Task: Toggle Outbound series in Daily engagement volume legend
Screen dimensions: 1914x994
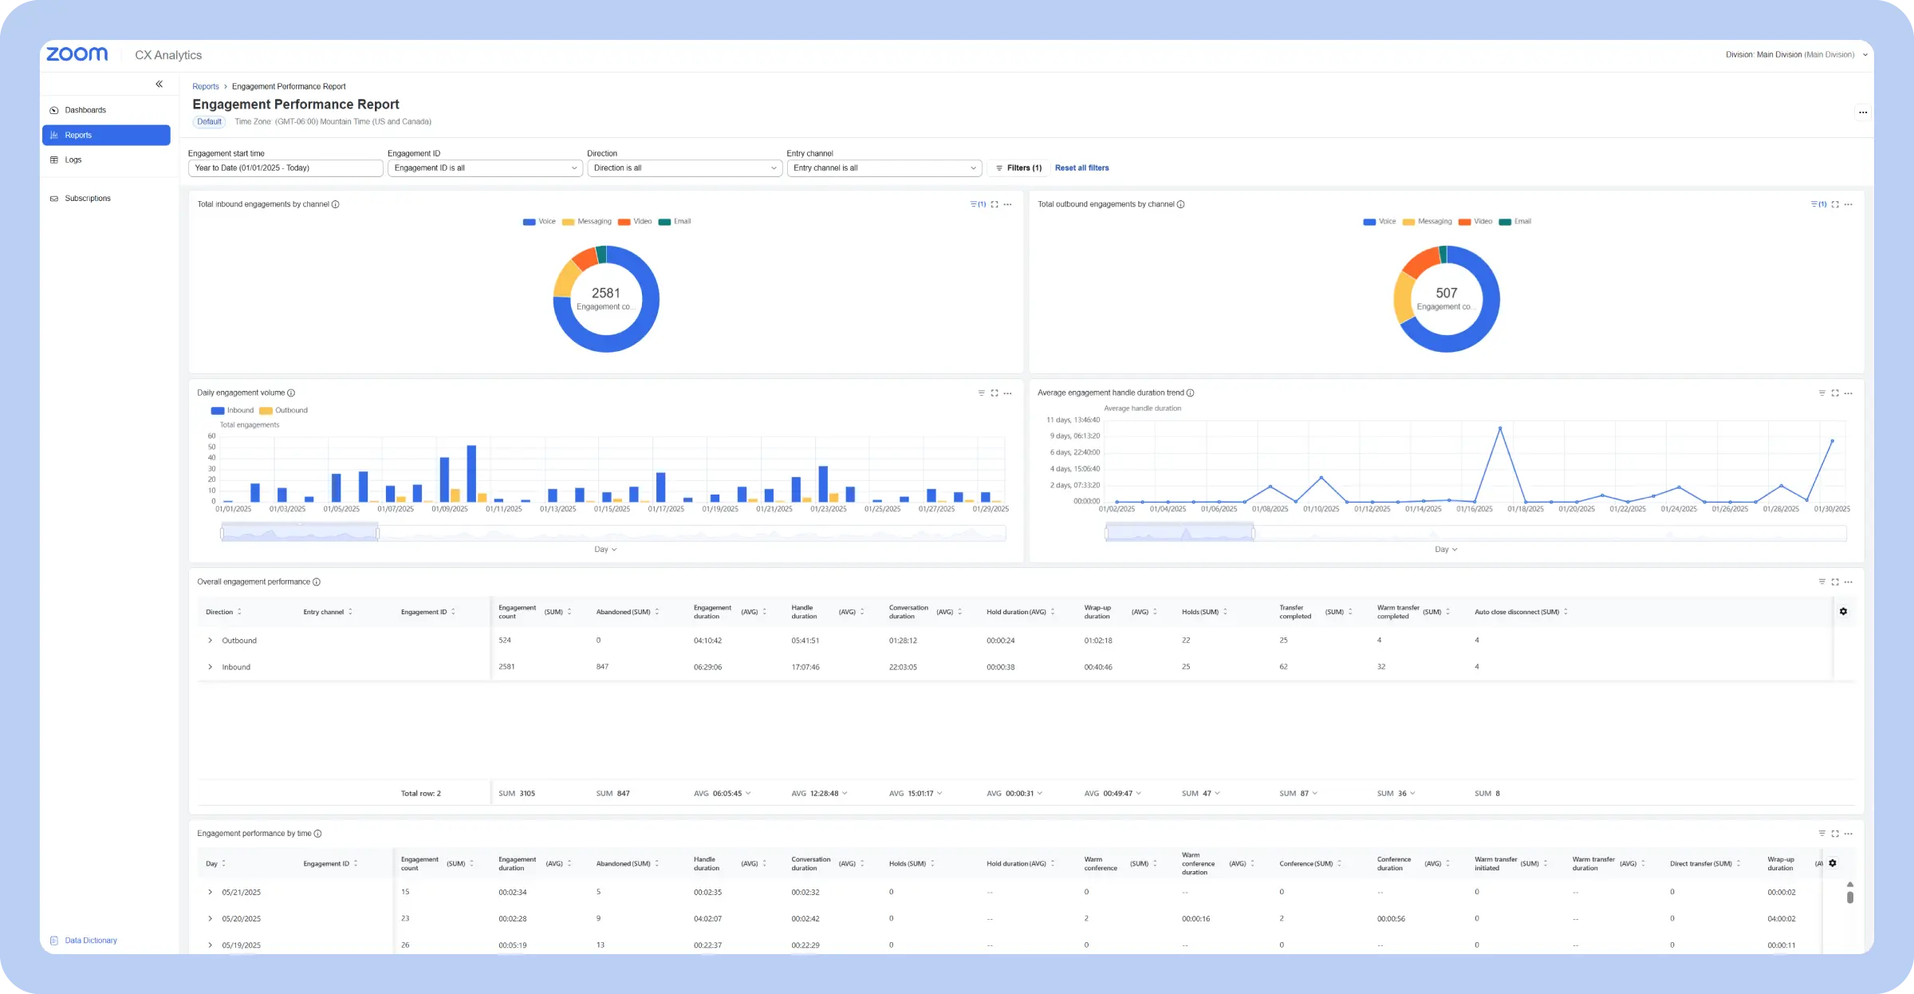Action: (x=284, y=410)
